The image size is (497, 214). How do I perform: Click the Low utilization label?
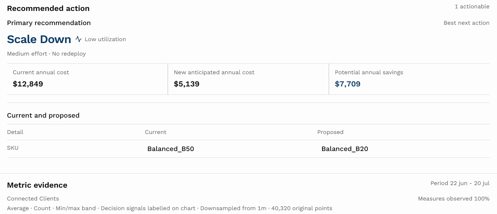(x=105, y=39)
